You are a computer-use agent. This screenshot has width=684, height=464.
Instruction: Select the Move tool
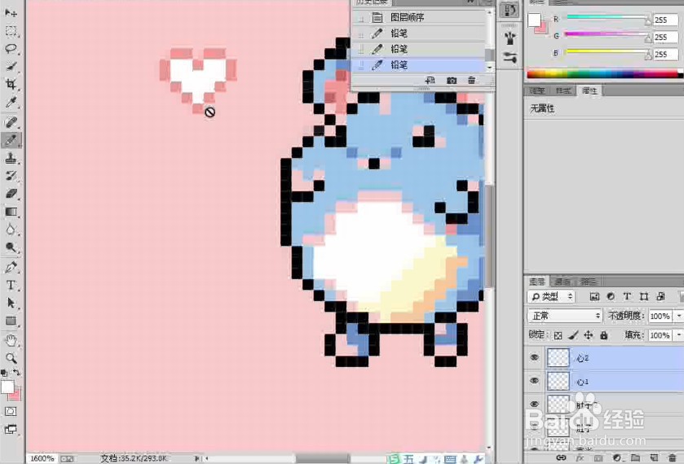(x=11, y=13)
